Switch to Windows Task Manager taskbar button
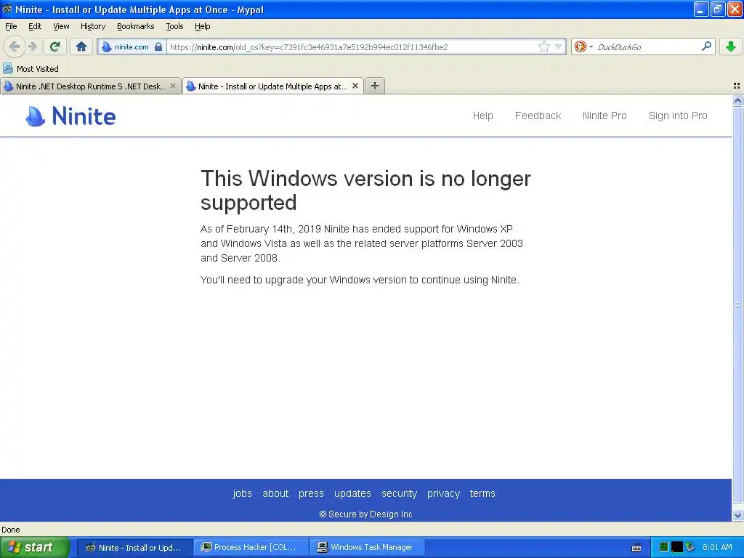The image size is (744, 558). [x=368, y=548]
